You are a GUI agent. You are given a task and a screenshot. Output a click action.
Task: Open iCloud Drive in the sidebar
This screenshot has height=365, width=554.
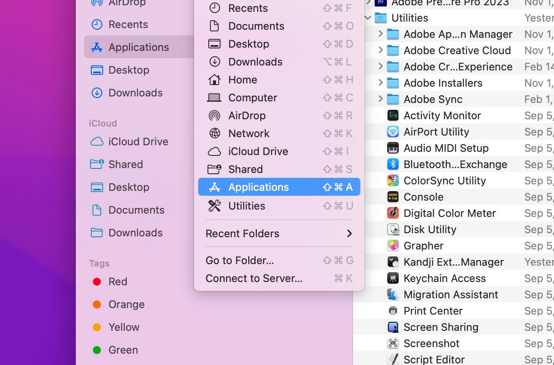138,142
